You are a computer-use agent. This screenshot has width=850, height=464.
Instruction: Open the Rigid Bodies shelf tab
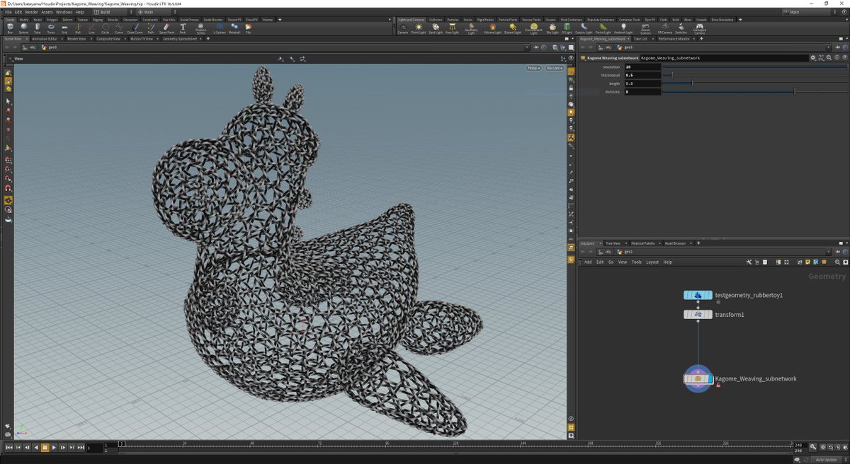pos(485,20)
